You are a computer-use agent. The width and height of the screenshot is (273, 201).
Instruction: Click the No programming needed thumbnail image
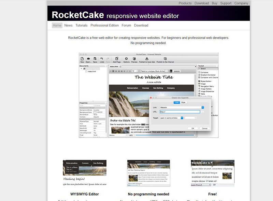pyautogui.click(x=148, y=173)
